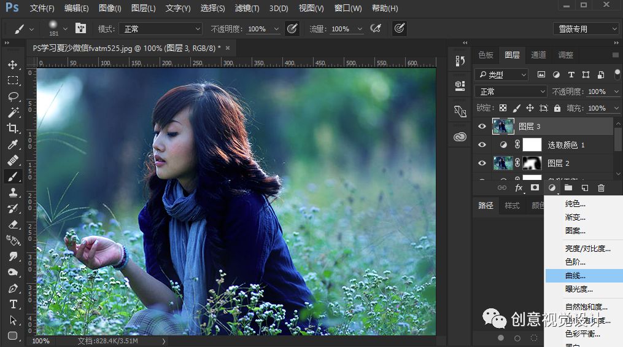
Task: Select the Eyedropper tool
Action: coord(13,144)
